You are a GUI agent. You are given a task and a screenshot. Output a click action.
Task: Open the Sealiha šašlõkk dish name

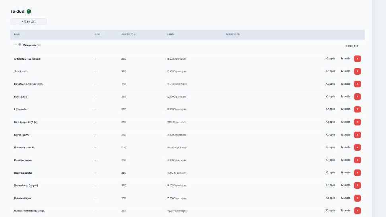tap(23, 173)
